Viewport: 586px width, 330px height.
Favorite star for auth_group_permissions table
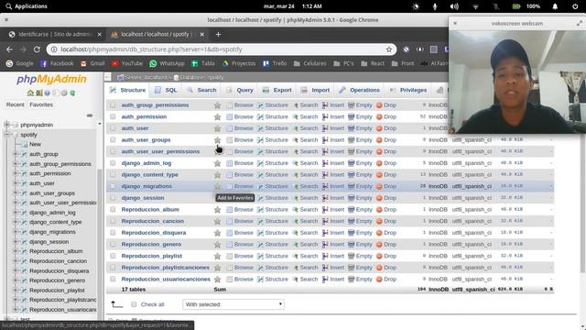(217, 105)
